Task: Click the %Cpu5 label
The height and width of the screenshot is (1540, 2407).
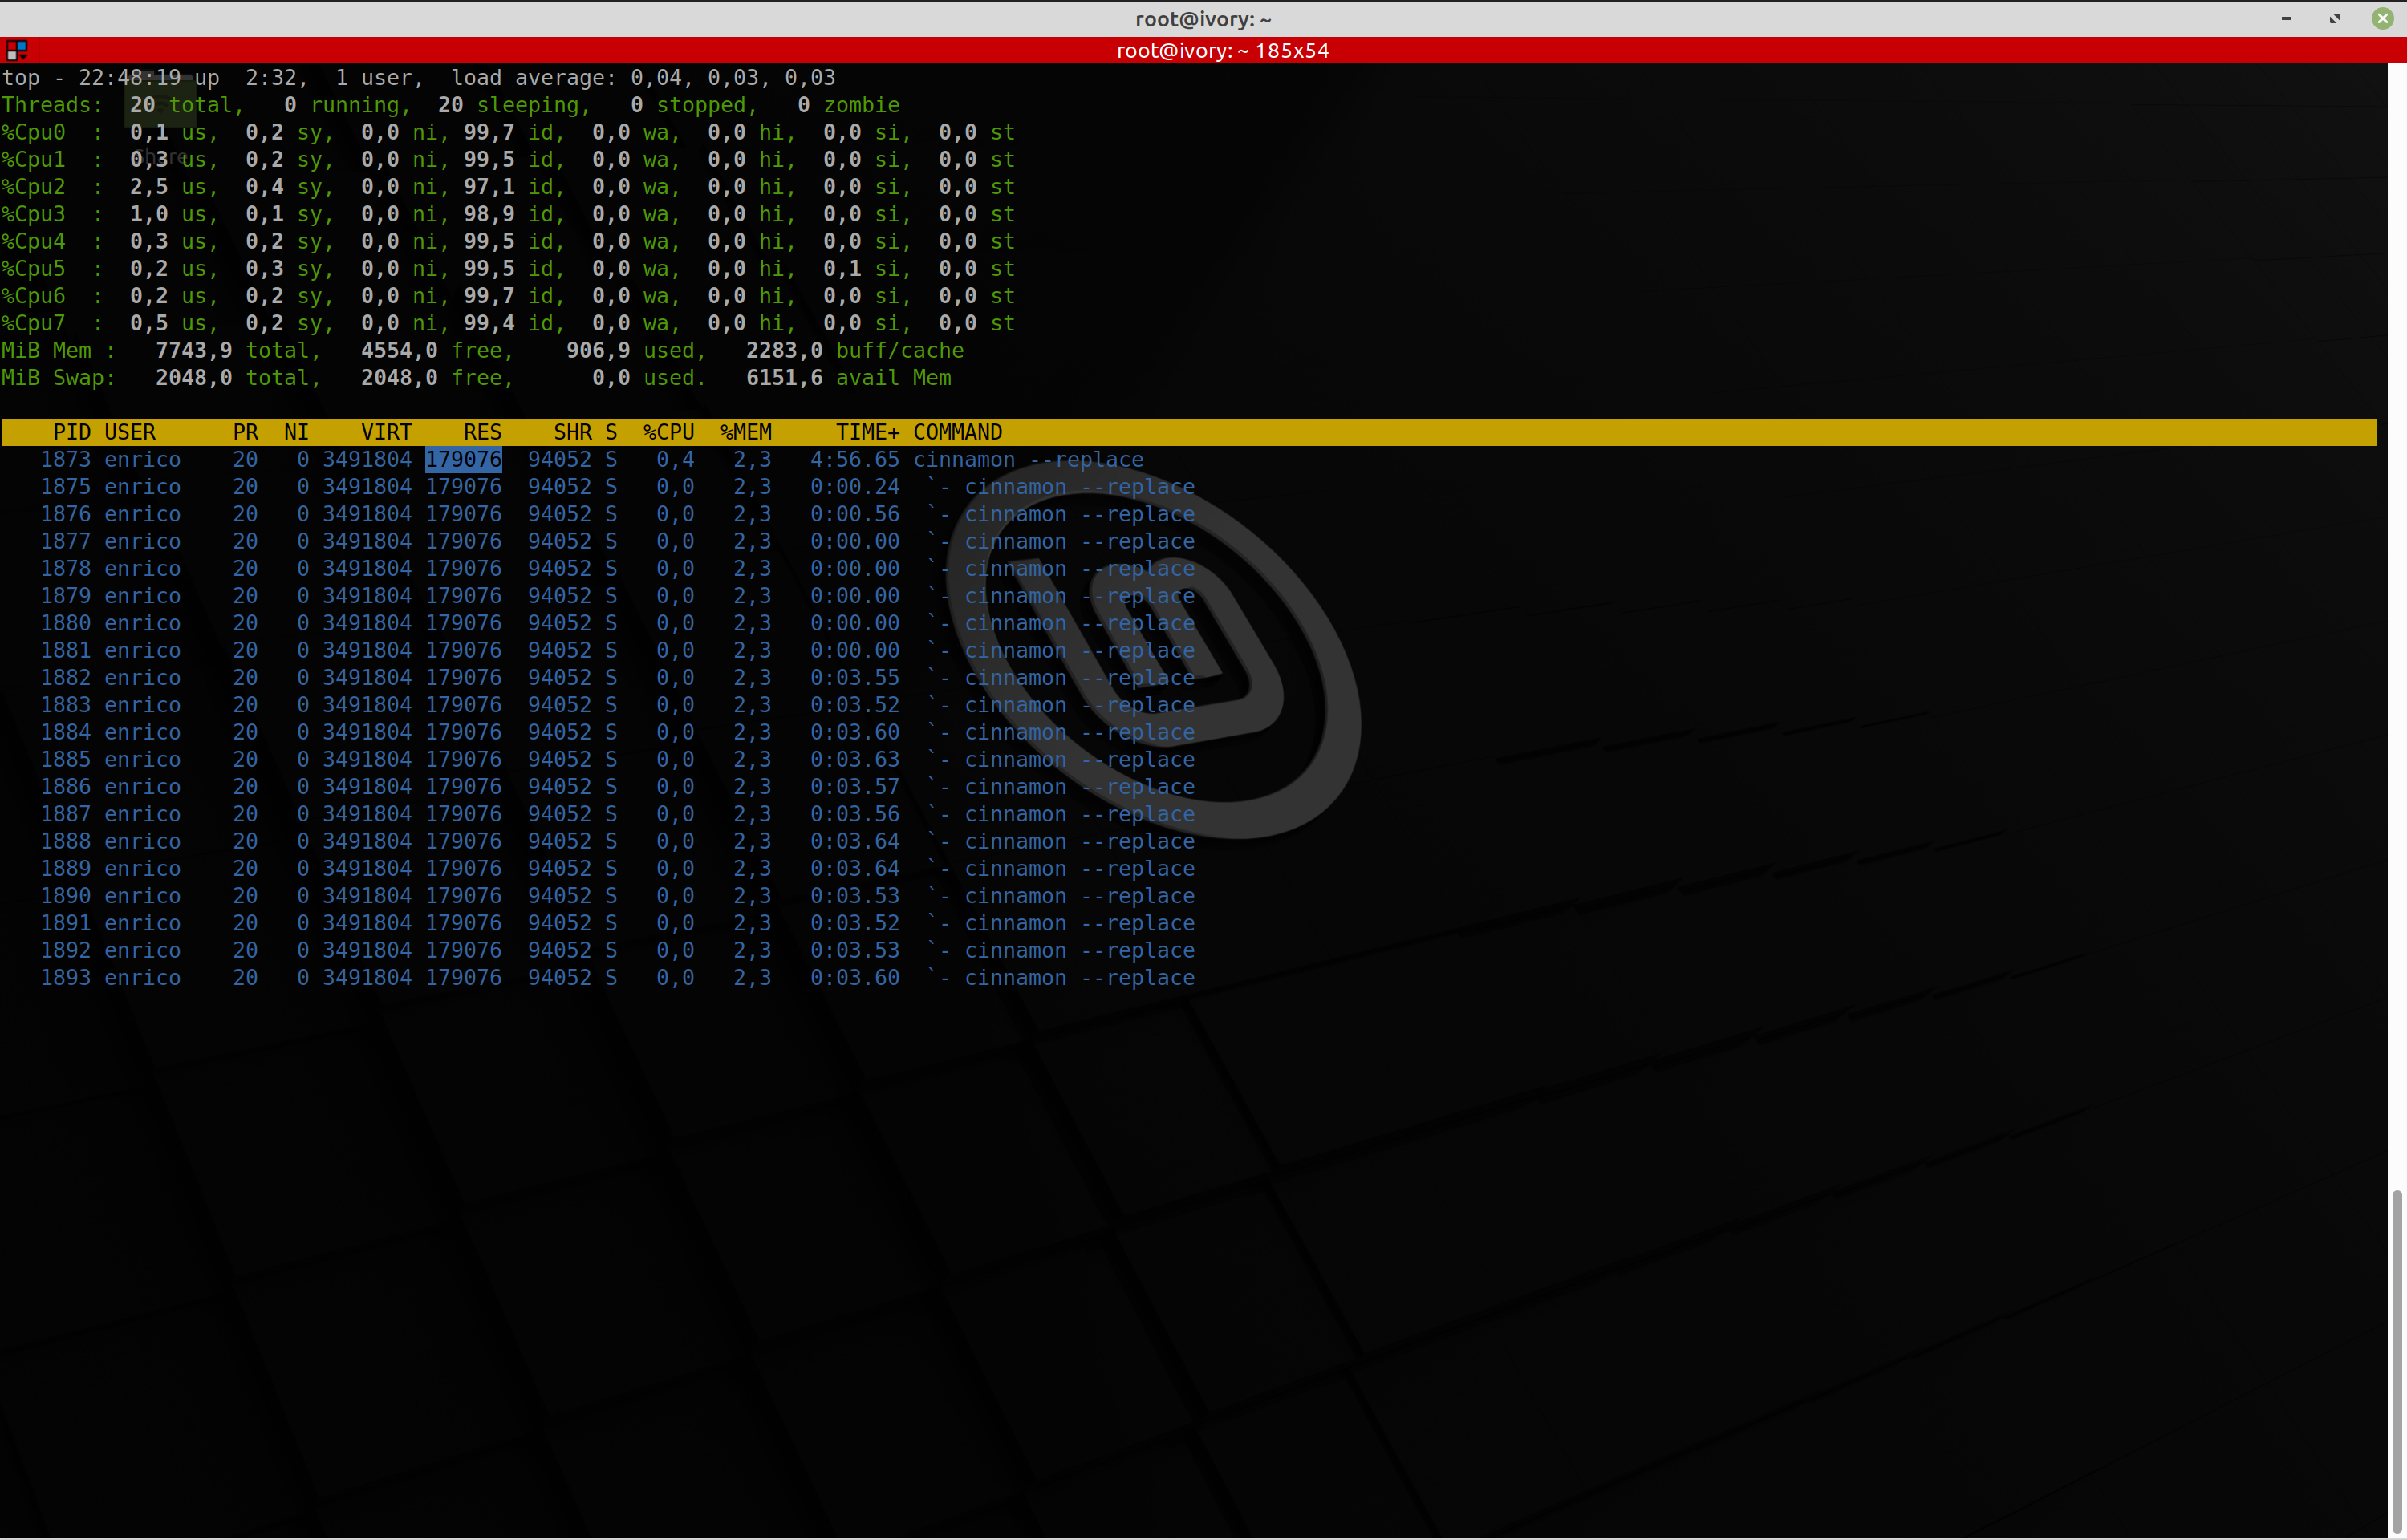Action: pos(33,269)
